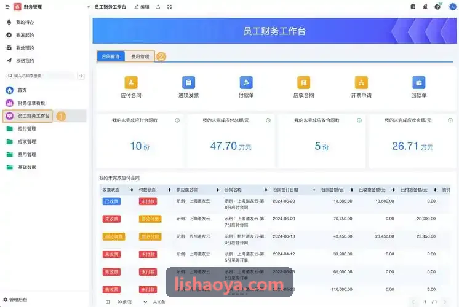Screen dimensions: 459x307
Task: Open the 付款单 shortcut icon
Action: point(246,83)
